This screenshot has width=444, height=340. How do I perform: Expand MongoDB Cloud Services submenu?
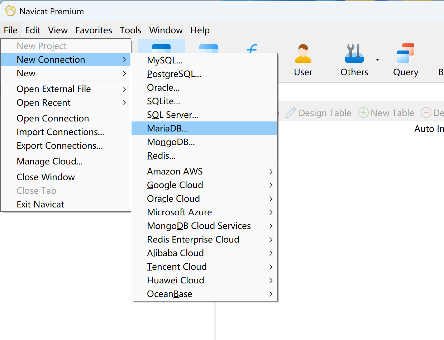(204, 226)
